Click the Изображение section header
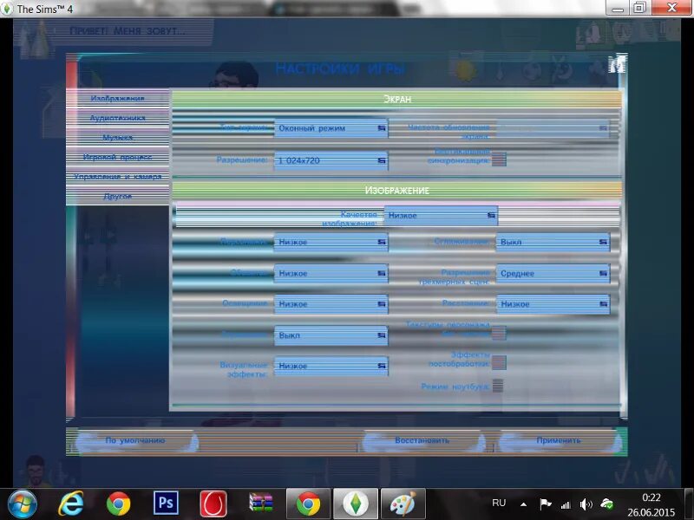This screenshot has height=520, width=694. coord(397,191)
